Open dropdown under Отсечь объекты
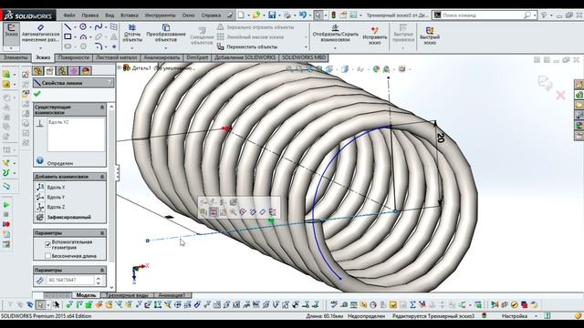The width and height of the screenshot is (584, 328). point(132,47)
